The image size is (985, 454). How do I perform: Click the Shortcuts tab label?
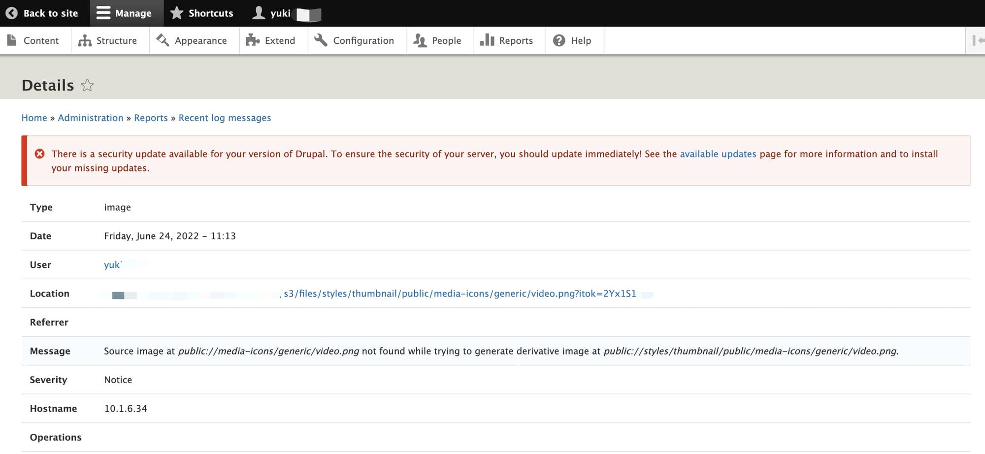pyautogui.click(x=211, y=13)
